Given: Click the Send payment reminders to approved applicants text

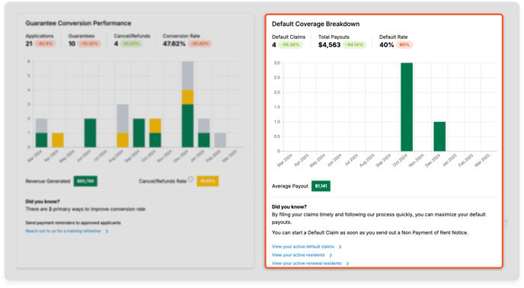Looking at the screenshot, I should pyautogui.click(x=73, y=222).
